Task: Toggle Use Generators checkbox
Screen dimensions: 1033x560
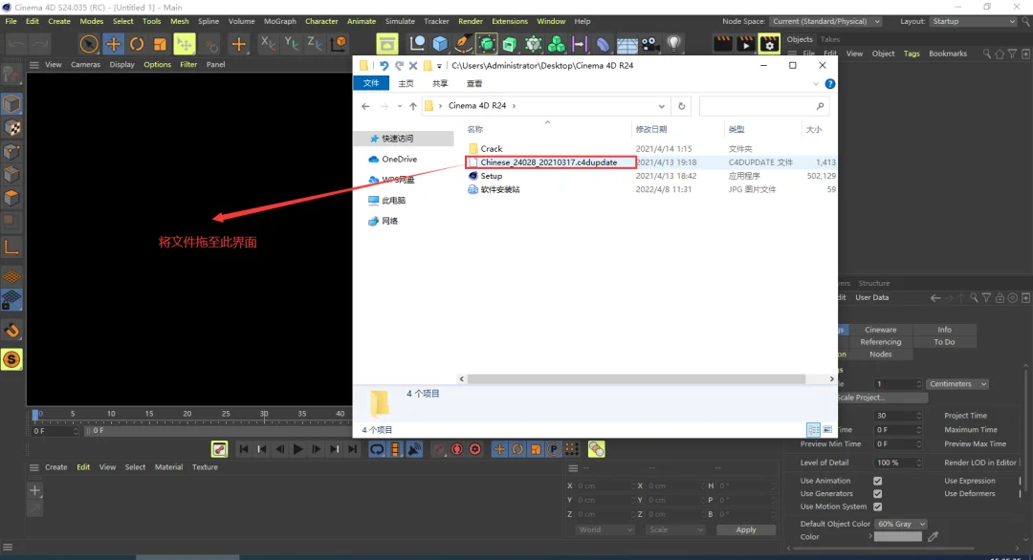Action: (877, 493)
